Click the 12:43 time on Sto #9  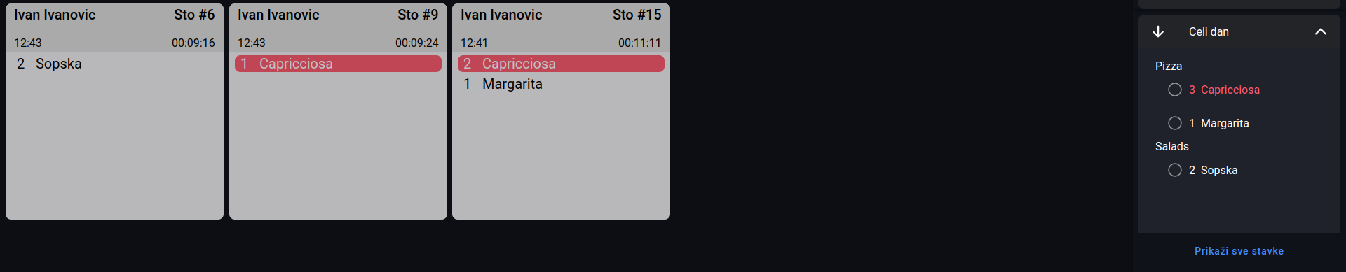(x=252, y=43)
